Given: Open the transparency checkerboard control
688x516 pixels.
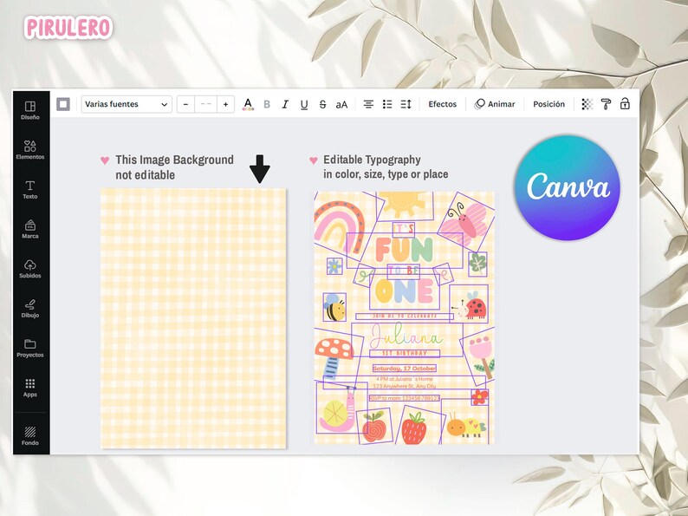Looking at the screenshot, I should 587,104.
